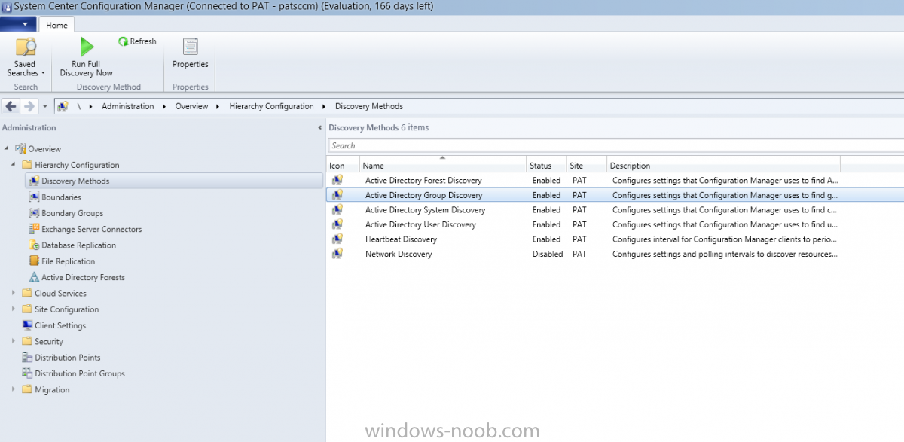Select Active Directory Group Discovery name

(x=423, y=195)
